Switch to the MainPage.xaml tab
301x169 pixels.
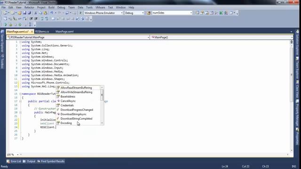tap(64, 31)
